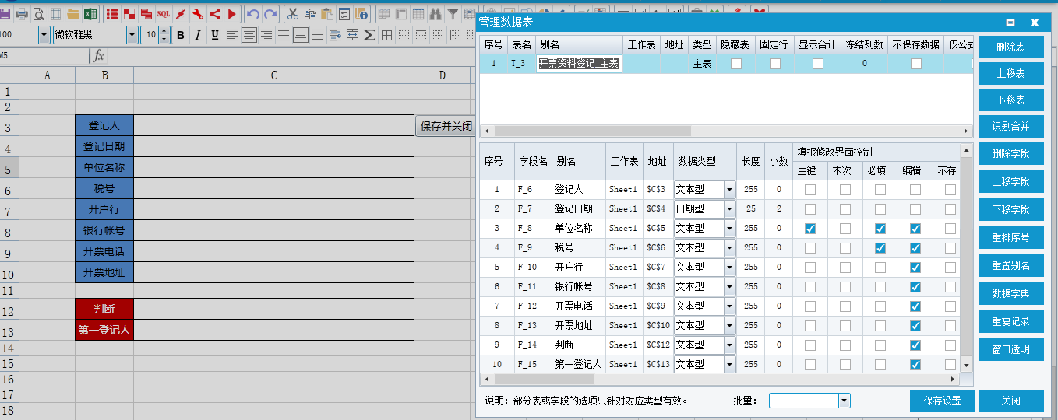
Task: Click the open folder icon
Action: point(73,13)
